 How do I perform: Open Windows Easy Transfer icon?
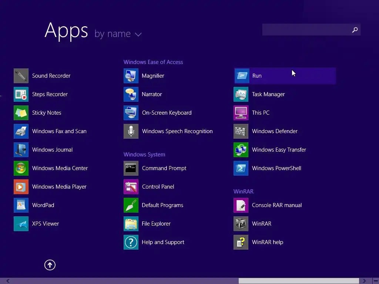tap(241, 150)
